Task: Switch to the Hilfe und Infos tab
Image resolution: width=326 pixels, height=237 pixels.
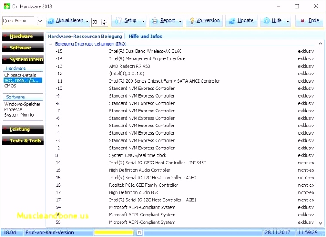Action: pos(145,36)
